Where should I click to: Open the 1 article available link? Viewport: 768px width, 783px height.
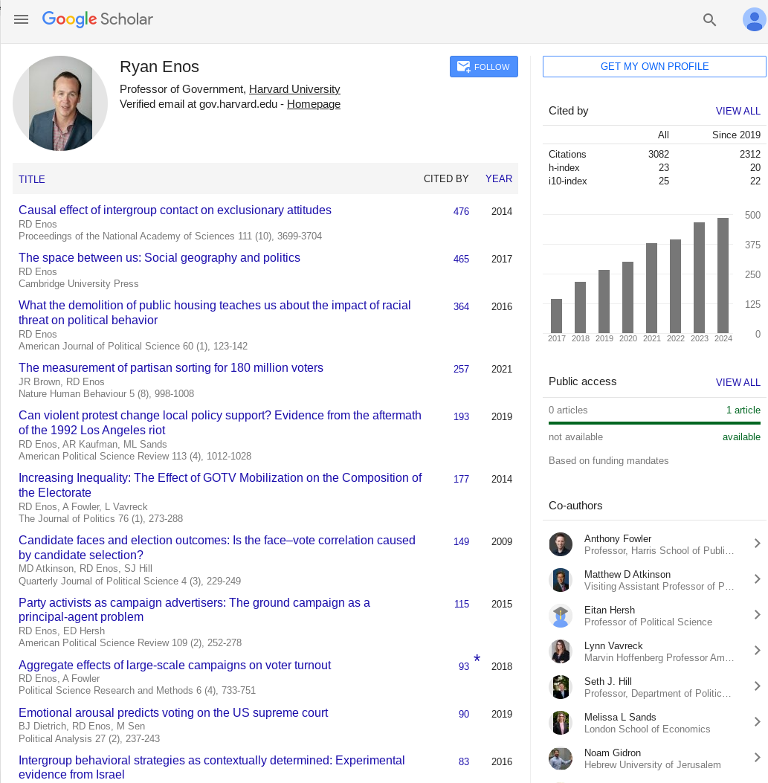point(743,410)
